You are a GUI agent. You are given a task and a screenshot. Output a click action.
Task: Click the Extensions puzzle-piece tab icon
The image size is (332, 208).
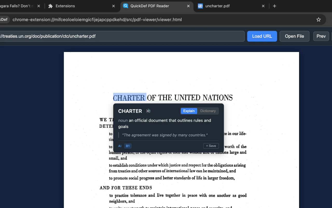pos(51,6)
